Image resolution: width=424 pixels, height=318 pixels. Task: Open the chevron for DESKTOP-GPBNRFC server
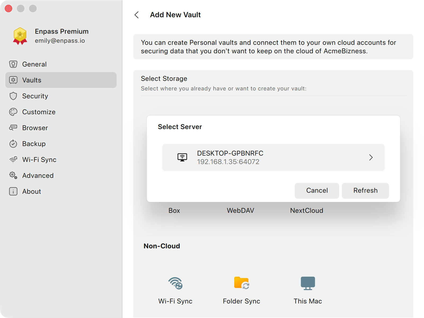(371, 157)
